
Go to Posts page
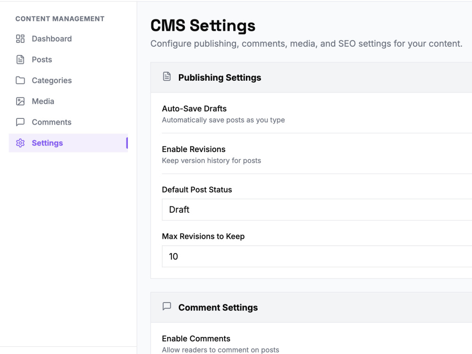click(x=68, y=59)
